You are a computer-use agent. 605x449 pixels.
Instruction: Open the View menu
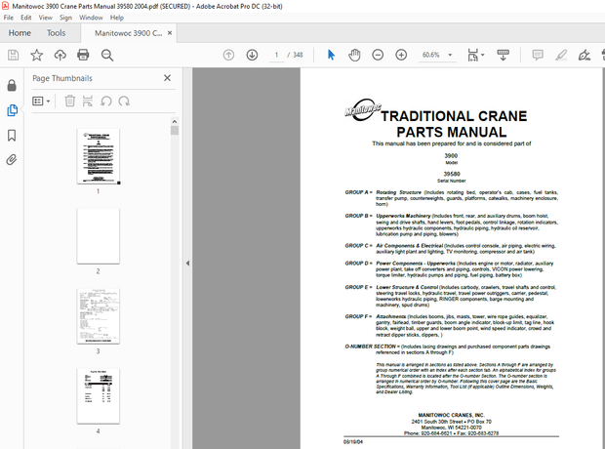tap(45, 18)
